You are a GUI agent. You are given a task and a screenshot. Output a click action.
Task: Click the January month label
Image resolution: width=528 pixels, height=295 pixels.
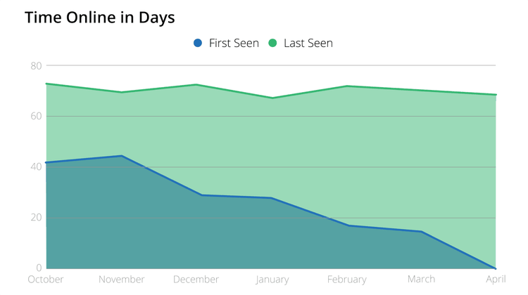(271, 279)
